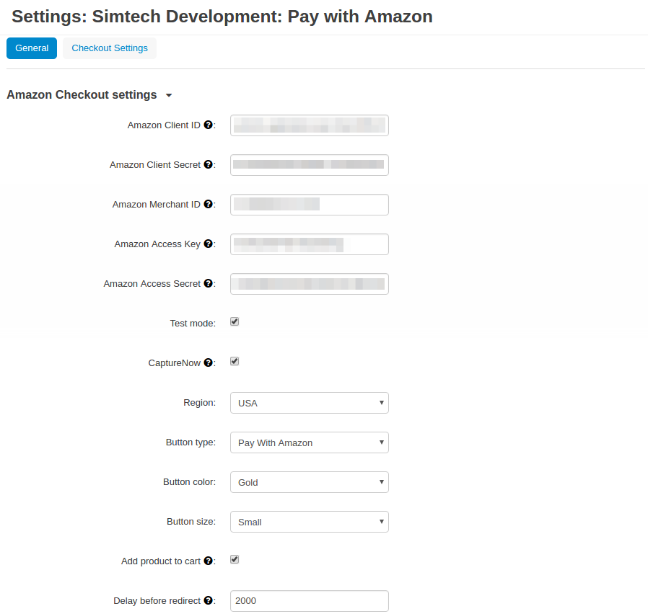Collapse the Amazon Checkout settings section

click(x=89, y=95)
